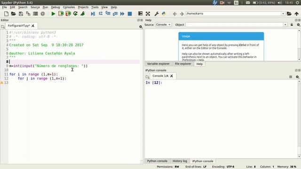Close the ForFigurasYT.py tab
Image resolution: width=301 pixels, height=169 pixels.
(33, 26)
